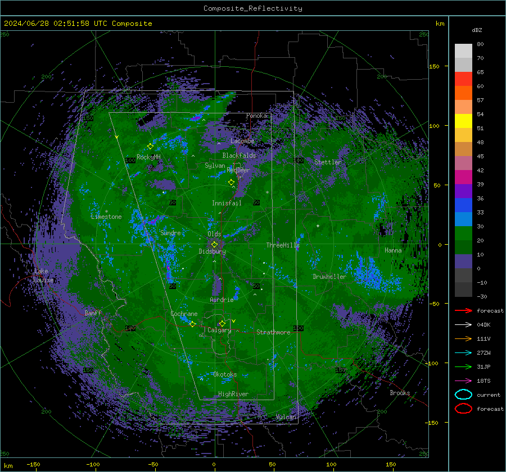
Task: Click the amber 51 dBZ swatch
Action: (x=463, y=135)
